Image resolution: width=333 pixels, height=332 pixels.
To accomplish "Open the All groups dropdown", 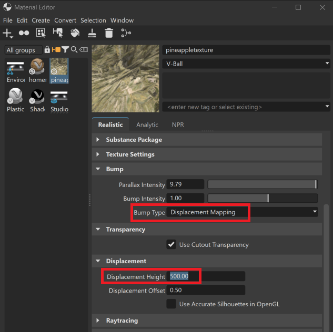I will (23, 50).
